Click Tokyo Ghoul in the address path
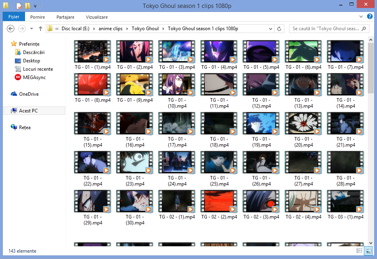This screenshot has width=377, height=259. click(145, 29)
